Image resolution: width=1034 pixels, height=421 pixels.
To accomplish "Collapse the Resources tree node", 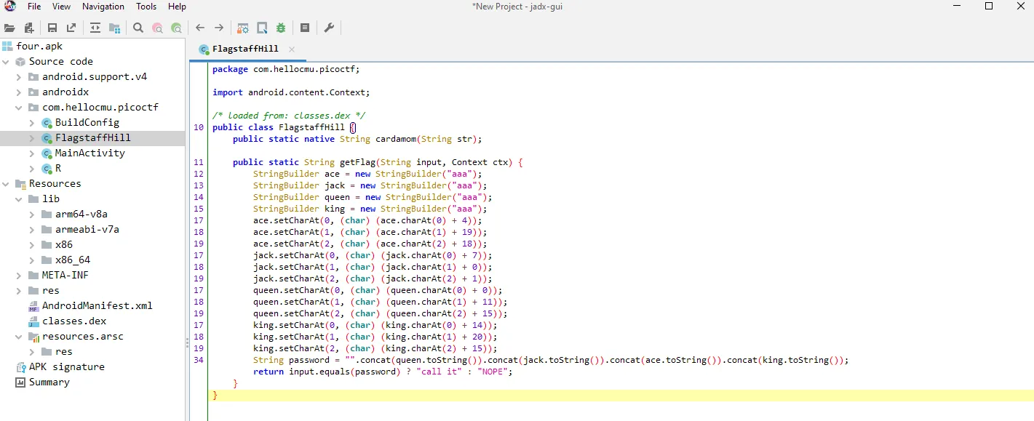I will point(7,184).
